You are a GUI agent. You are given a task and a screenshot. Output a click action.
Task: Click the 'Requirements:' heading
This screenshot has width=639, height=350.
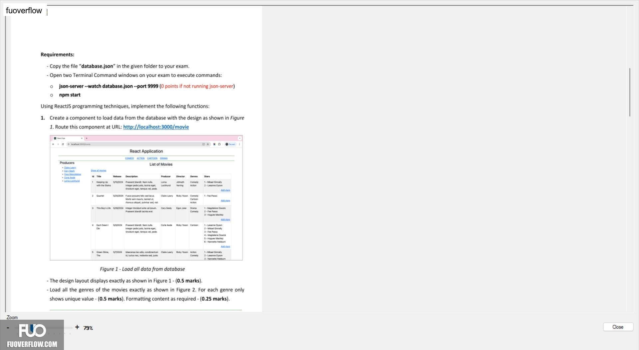point(57,55)
